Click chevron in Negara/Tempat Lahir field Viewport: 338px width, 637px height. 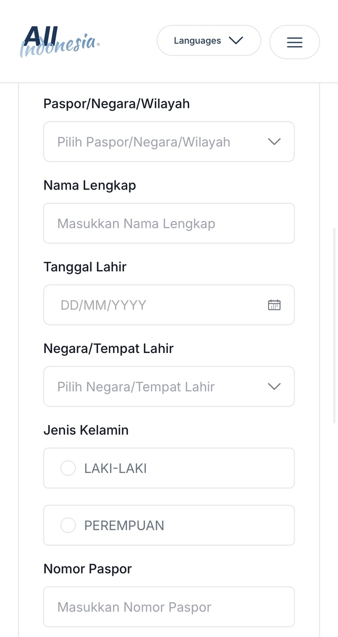click(274, 386)
